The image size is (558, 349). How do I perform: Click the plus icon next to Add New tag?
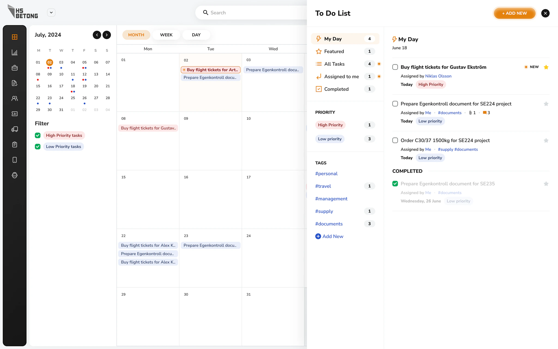pyautogui.click(x=318, y=236)
